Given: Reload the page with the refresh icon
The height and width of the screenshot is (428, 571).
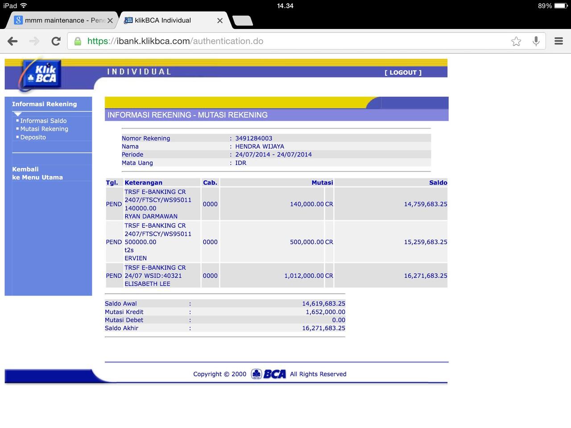Looking at the screenshot, I should (56, 41).
